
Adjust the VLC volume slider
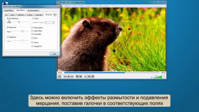(159, 77)
